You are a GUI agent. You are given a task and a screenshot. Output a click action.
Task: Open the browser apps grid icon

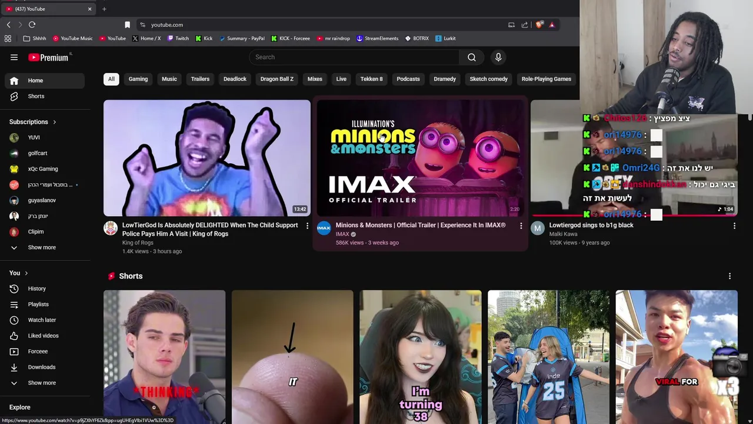8,38
